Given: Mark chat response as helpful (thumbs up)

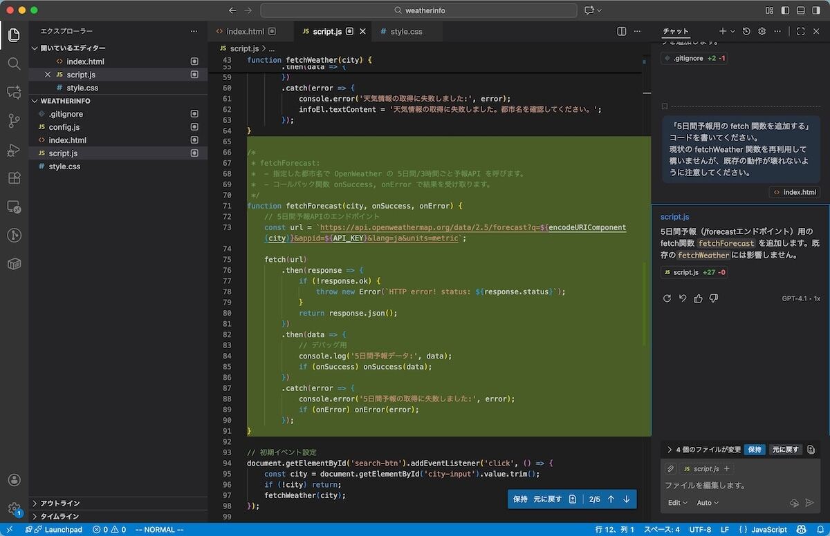Looking at the screenshot, I should tap(698, 298).
